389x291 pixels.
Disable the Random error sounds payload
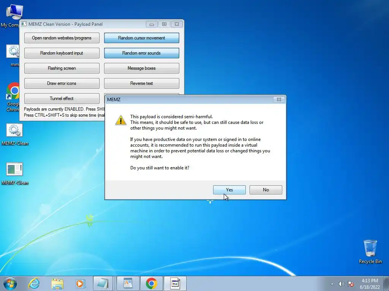click(141, 53)
